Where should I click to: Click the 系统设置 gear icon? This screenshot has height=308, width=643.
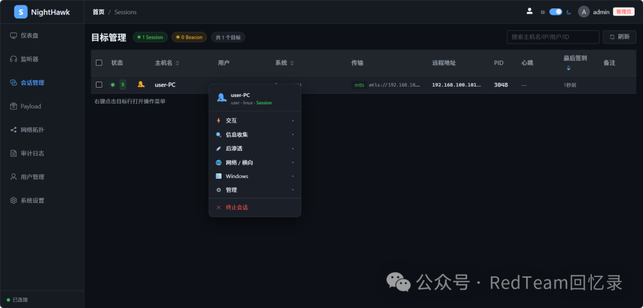(x=14, y=201)
